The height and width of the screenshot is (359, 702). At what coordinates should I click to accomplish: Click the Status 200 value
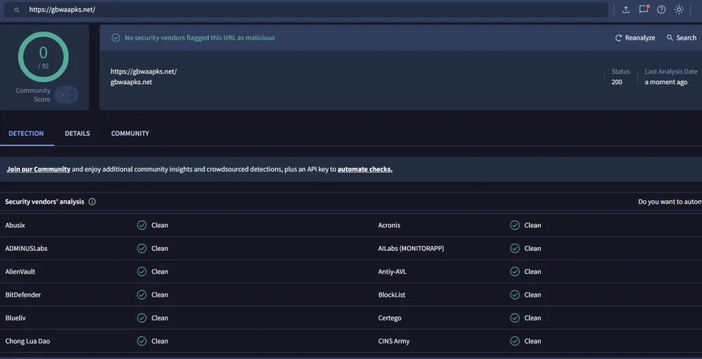617,82
